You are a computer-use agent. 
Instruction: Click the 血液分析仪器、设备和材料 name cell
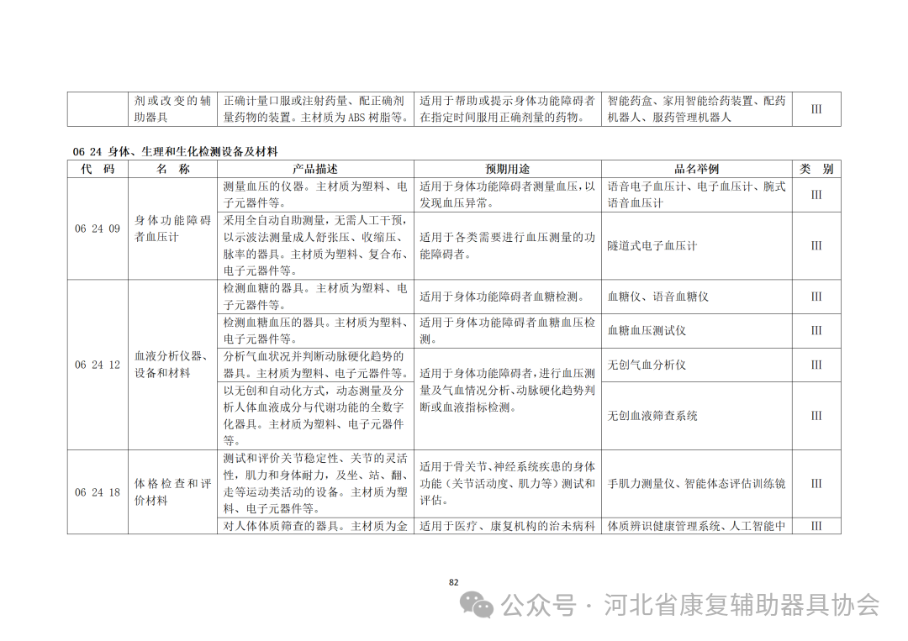coord(172,365)
